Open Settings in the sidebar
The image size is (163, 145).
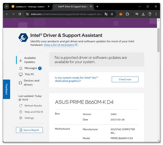pos(27,118)
